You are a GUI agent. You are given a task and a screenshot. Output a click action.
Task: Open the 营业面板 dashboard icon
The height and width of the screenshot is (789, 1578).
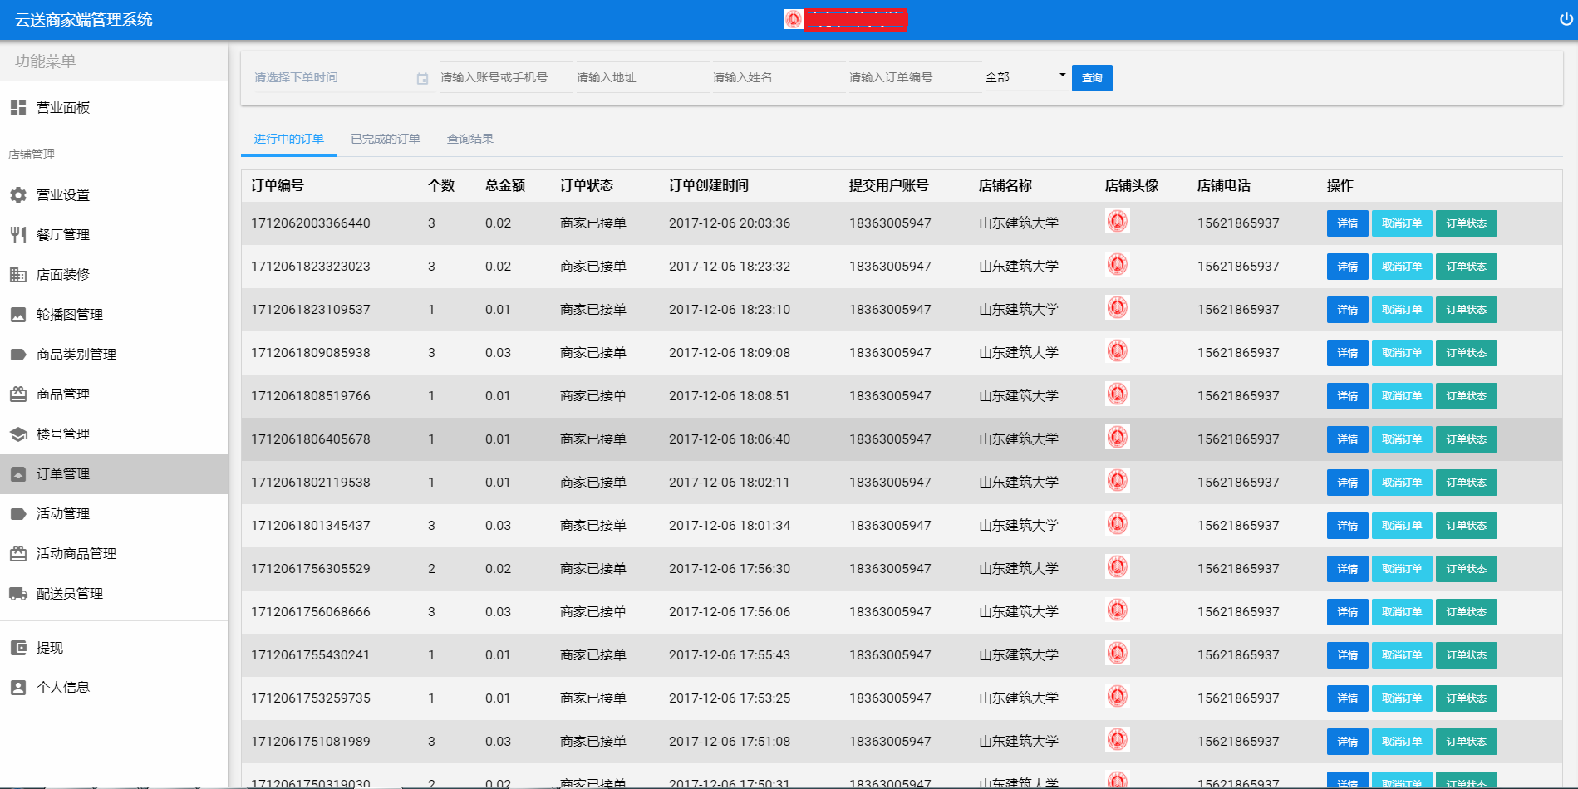coord(18,108)
